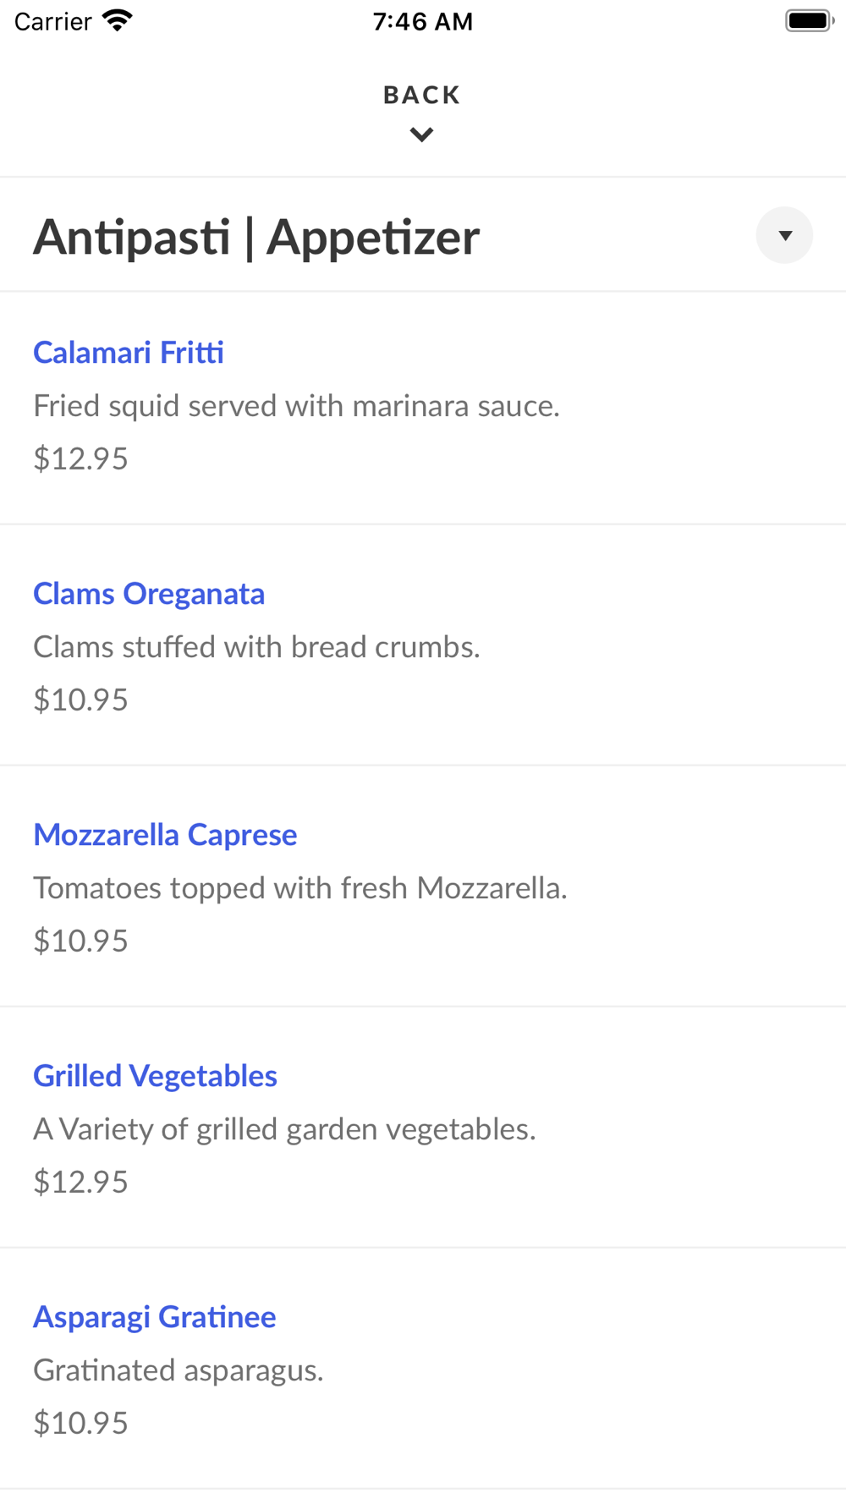Image resolution: width=846 pixels, height=1504 pixels.
Task: Tap the down chevron below BACK
Action: 421,134
